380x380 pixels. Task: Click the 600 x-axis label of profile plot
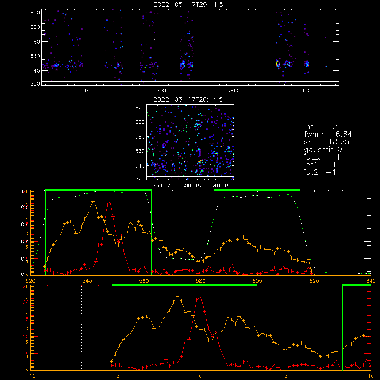coord(257,281)
